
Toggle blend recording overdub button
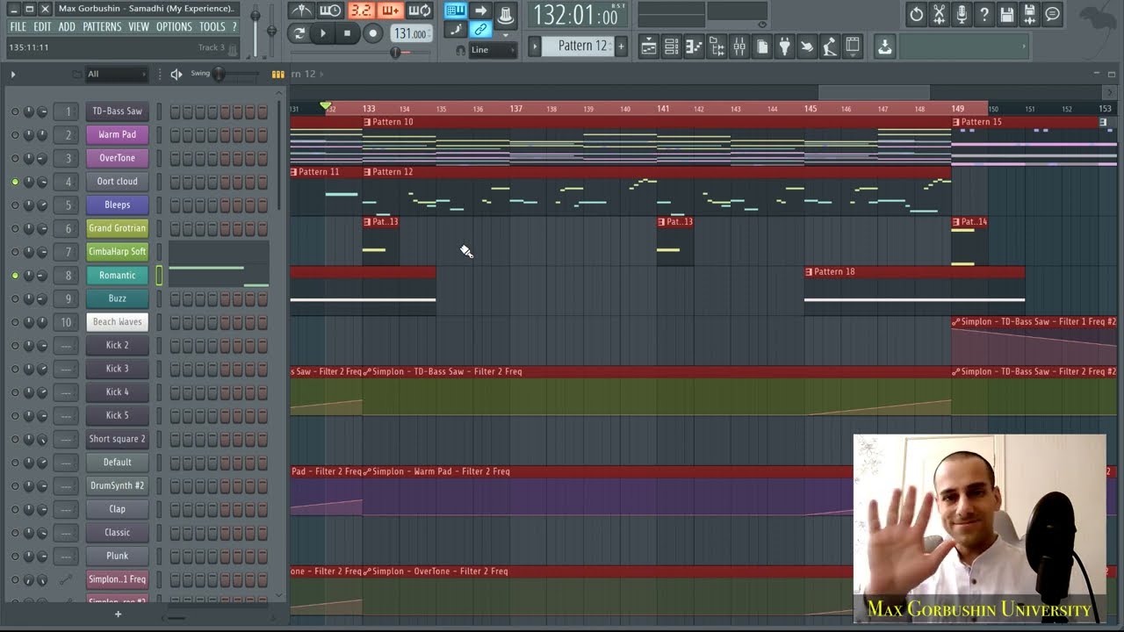coord(391,11)
